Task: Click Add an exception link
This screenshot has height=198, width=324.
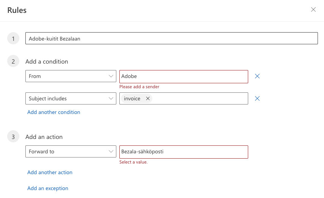Action: point(48,188)
